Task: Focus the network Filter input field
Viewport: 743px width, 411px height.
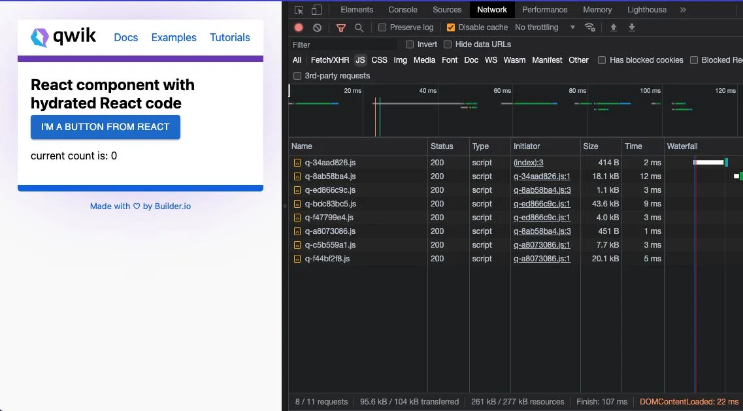Action: (x=344, y=44)
